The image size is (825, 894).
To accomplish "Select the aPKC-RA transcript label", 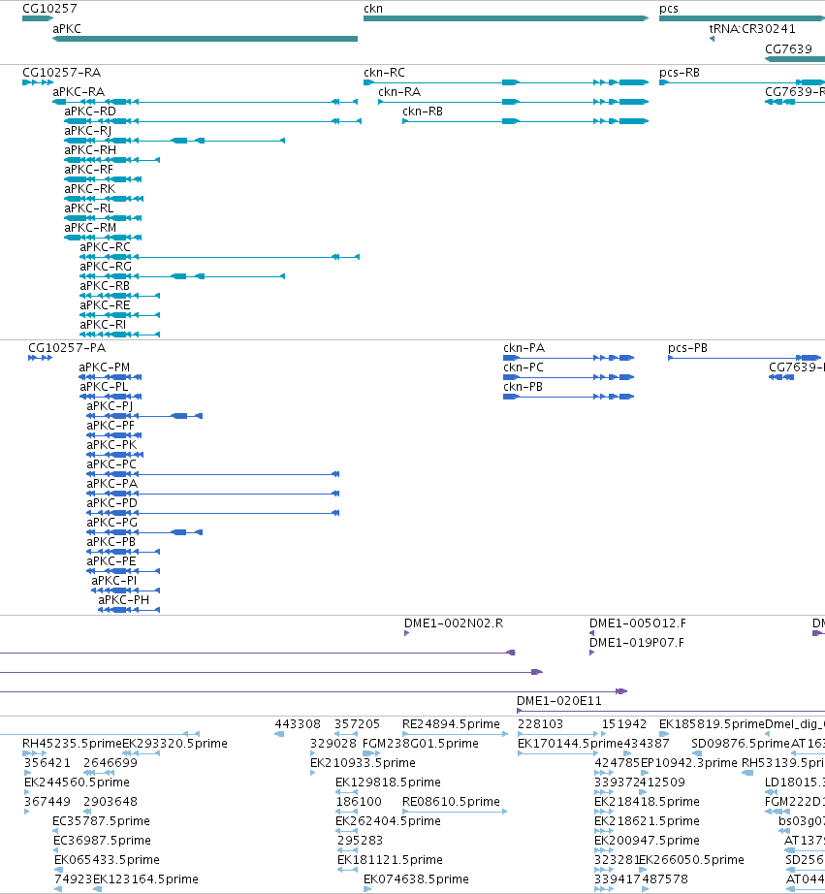I will tap(79, 92).
